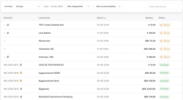The image size is (183, 100).
Task: Open the paperclip attachment on Anthropic, PBC row
Action: (x=8, y=57)
